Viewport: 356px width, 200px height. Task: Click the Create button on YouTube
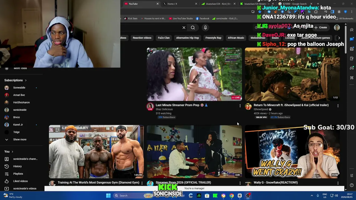click(321, 27)
